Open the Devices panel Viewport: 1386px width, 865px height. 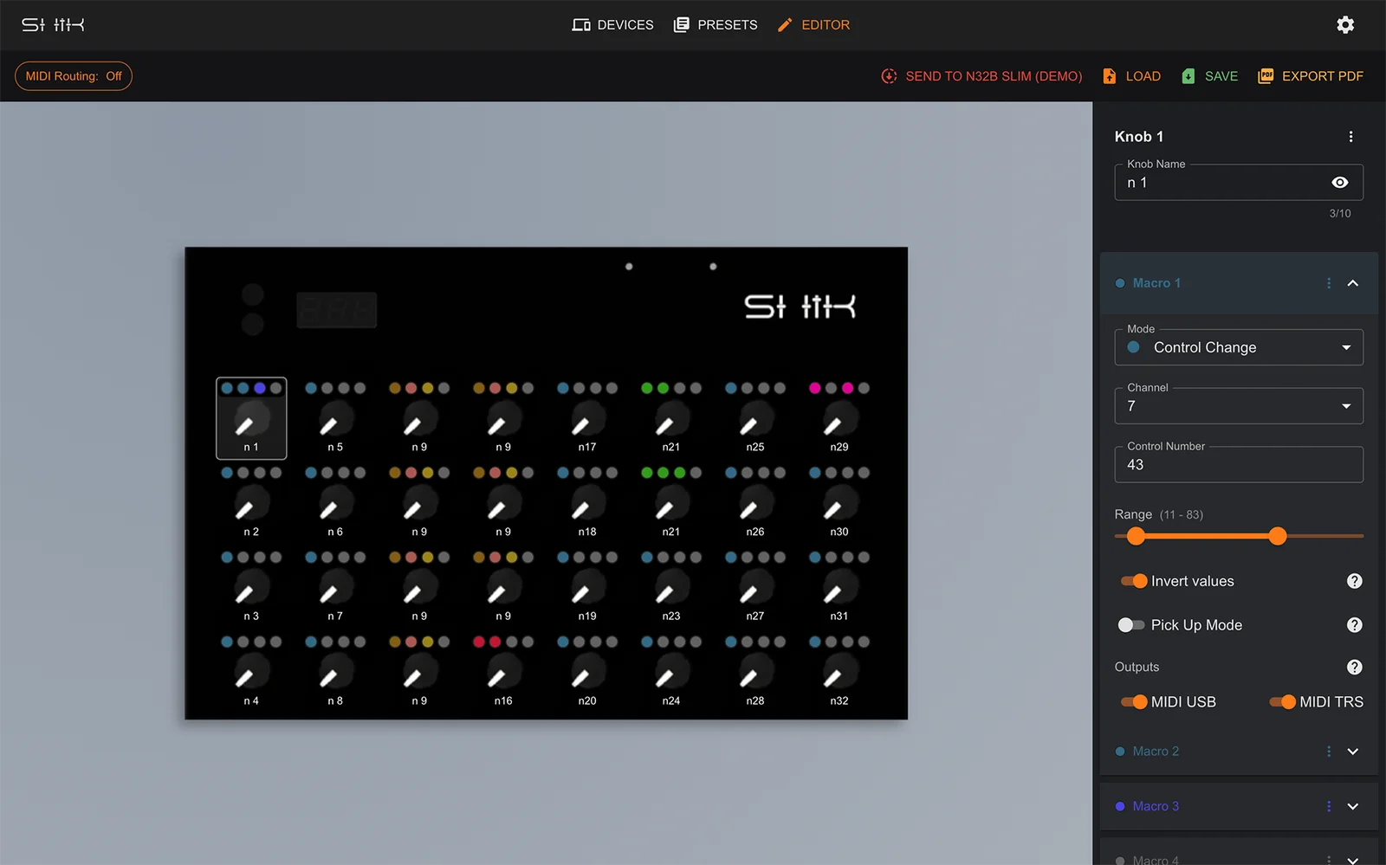[x=581, y=25]
